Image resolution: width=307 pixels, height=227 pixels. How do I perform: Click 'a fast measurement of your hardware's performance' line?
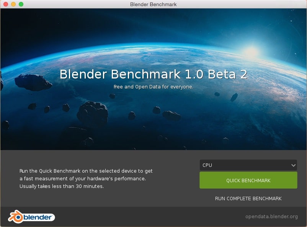pos(83,178)
